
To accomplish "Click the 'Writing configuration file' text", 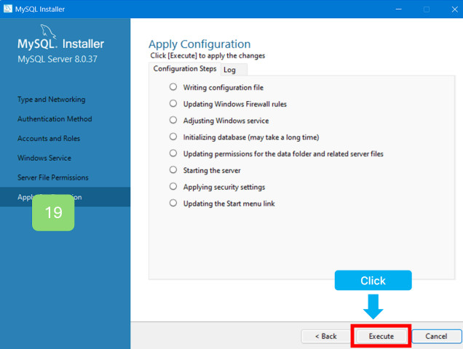I will (223, 88).
